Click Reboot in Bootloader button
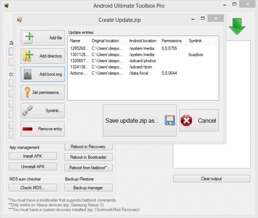This screenshot has width=258, height=218. [88, 157]
